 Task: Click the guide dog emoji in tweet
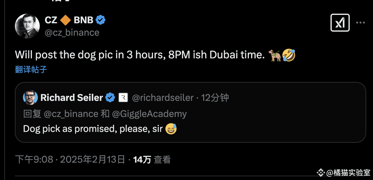[274, 55]
